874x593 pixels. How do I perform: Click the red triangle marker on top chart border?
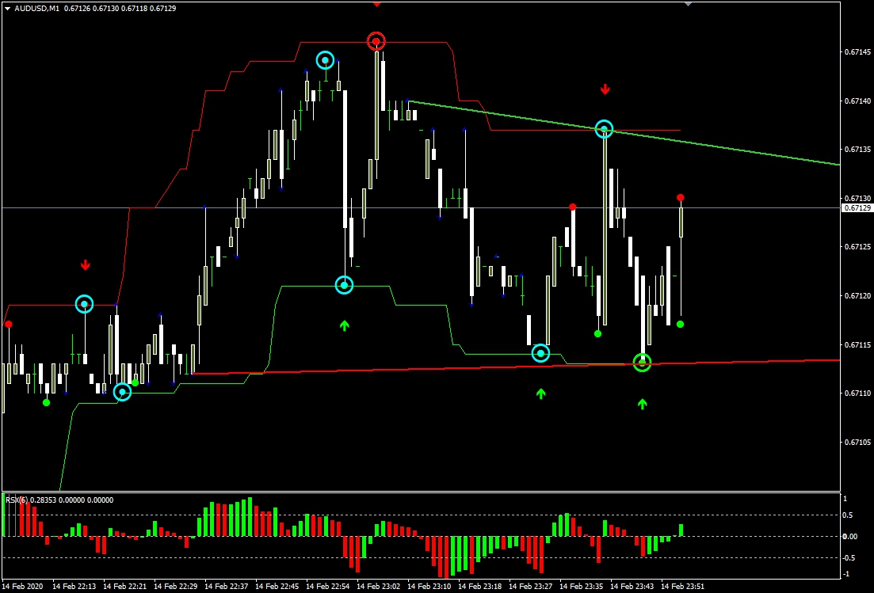(x=377, y=4)
